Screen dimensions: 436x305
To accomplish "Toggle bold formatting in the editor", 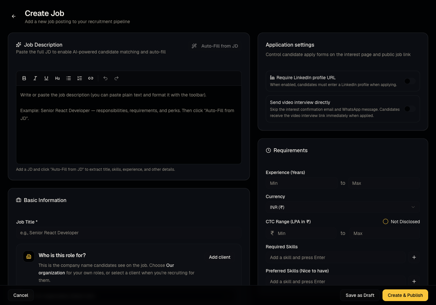I will click(x=24, y=78).
